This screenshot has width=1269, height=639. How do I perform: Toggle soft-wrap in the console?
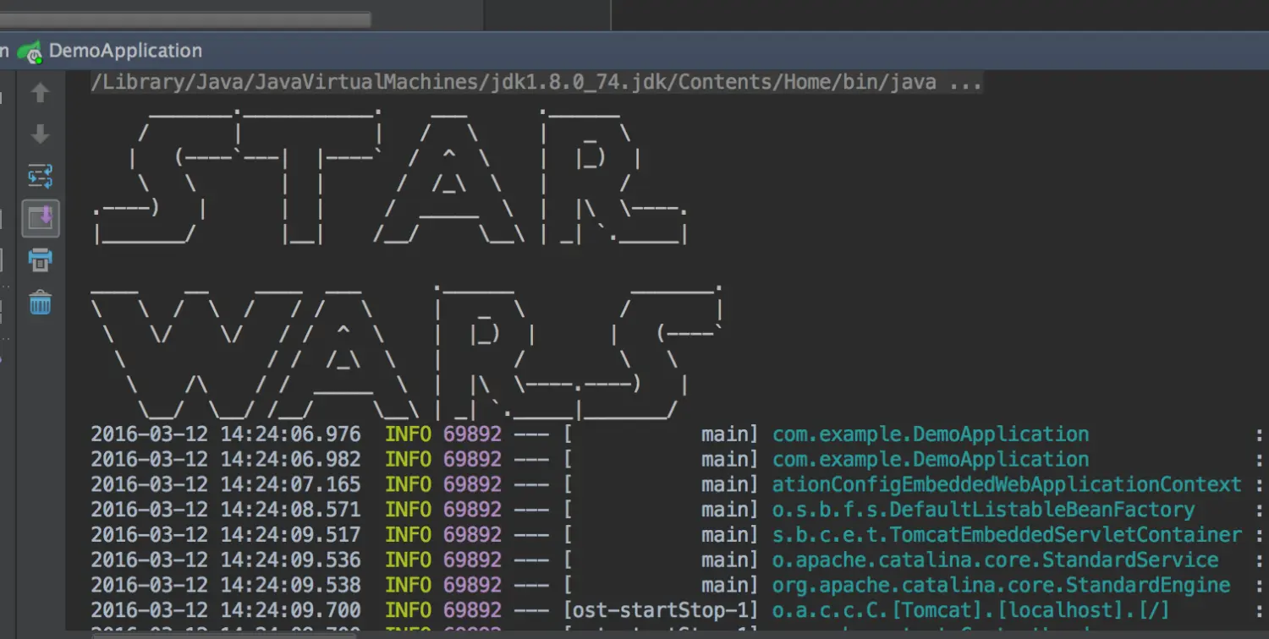[x=40, y=176]
